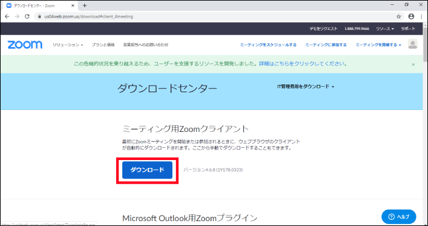This screenshot has height=226, width=428.
Task: View site lock security icon
Action: point(39,16)
